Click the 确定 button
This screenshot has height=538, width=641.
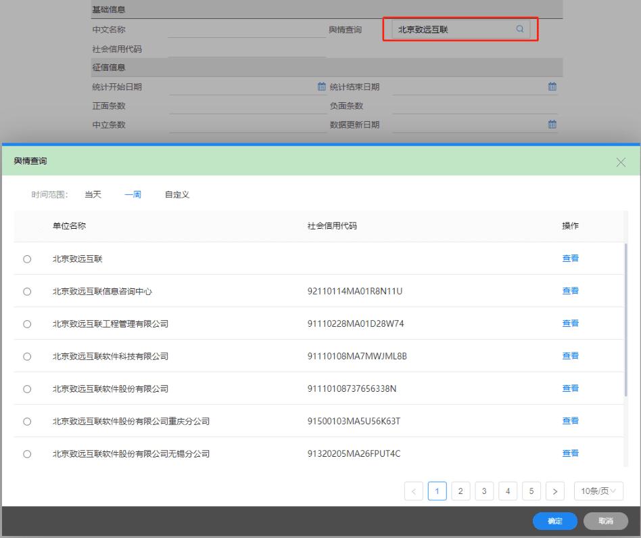(x=554, y=521)
